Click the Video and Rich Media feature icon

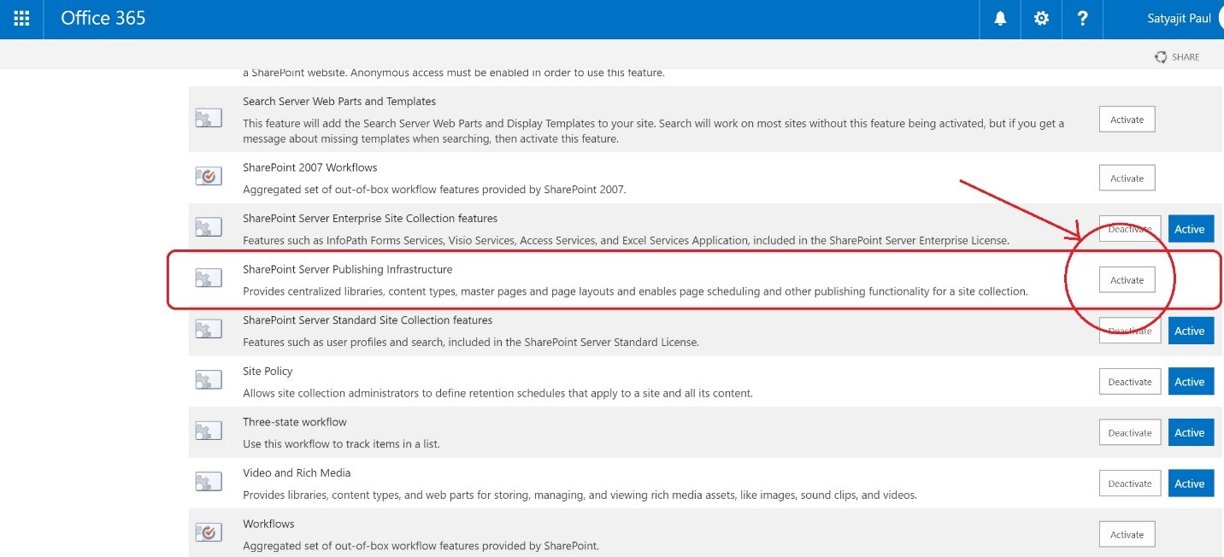click(x=209, y=482)
